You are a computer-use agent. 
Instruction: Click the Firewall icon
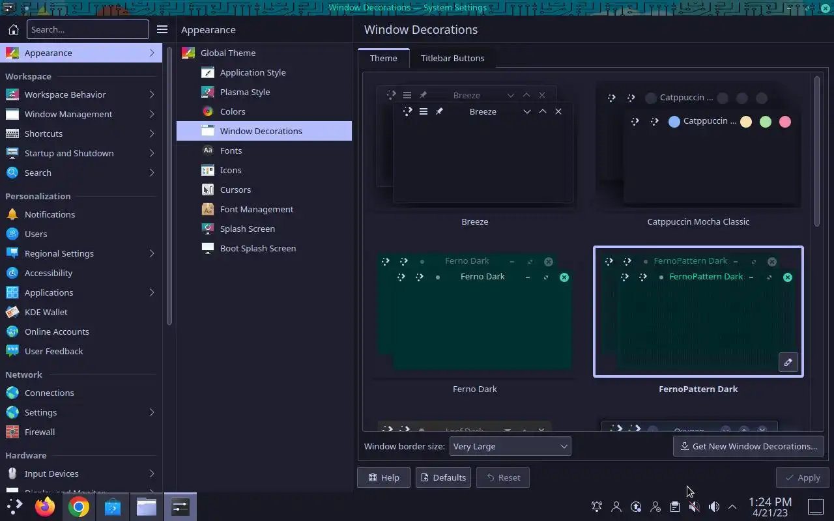tap(12, 432)
